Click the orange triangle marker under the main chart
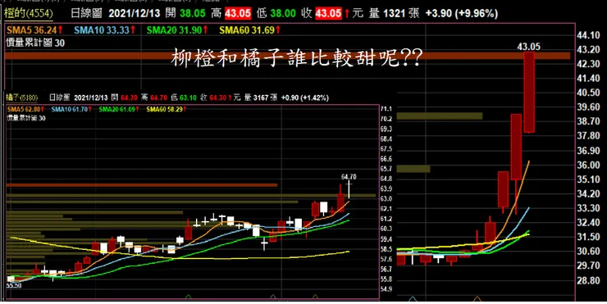607x304 pixels. 477,298
